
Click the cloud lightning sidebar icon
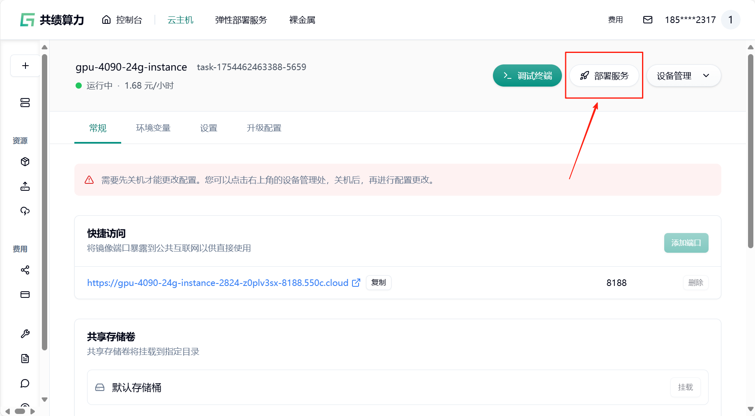pyautogui.click(x=25, y=211)
